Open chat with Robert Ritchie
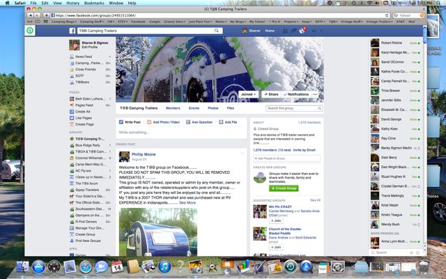 395,43
